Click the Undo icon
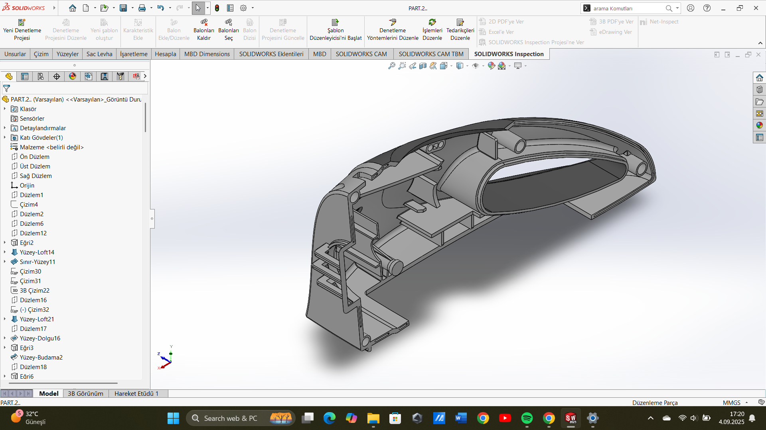766x430 pixels. 160,8
